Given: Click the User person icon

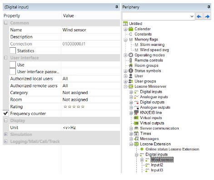Looking at the screenshot, I should pyautogui.click(x=131, y=76).
